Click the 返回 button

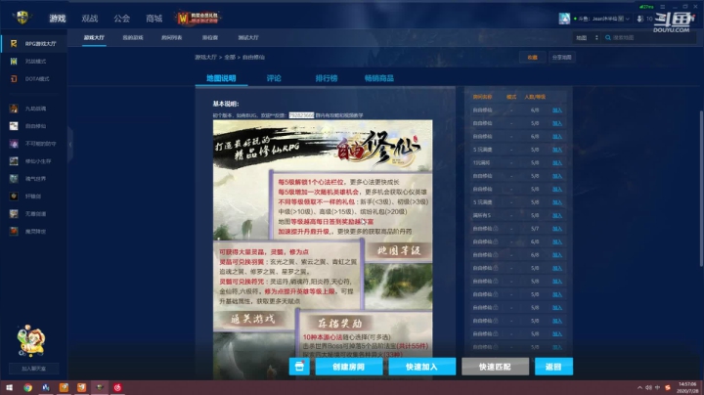[553, 367]
